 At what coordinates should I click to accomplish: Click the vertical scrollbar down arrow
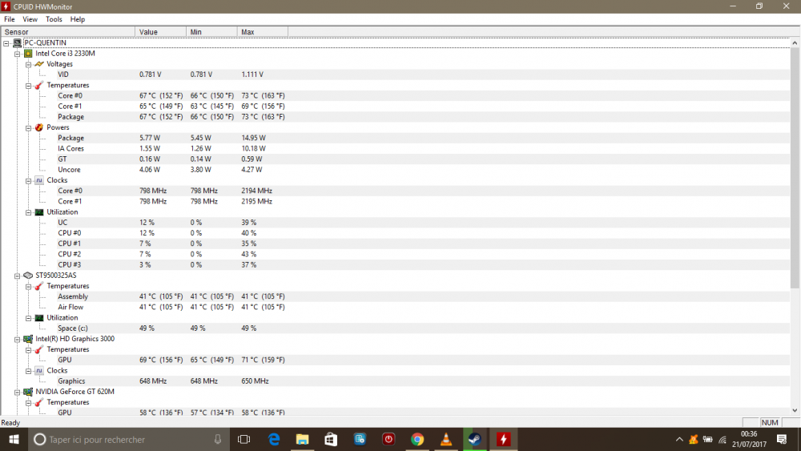pyautogui.click(x=795, y=411)
